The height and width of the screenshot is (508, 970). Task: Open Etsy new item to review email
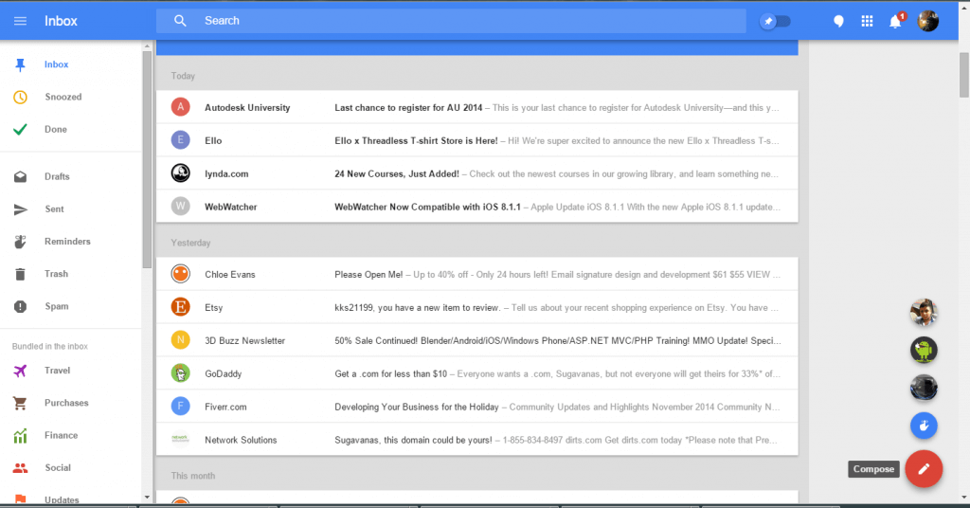click(x=477, y=307)
